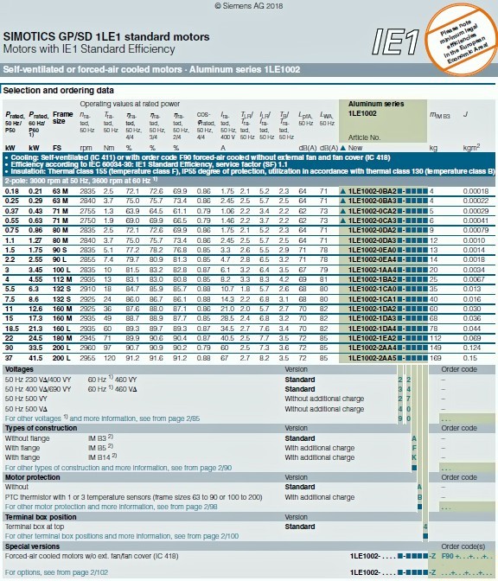Click 'Motors with IE1 Standard Efficiency' subtitle
The height and width of the screenshot is (581, 498).
pos(89,49)
